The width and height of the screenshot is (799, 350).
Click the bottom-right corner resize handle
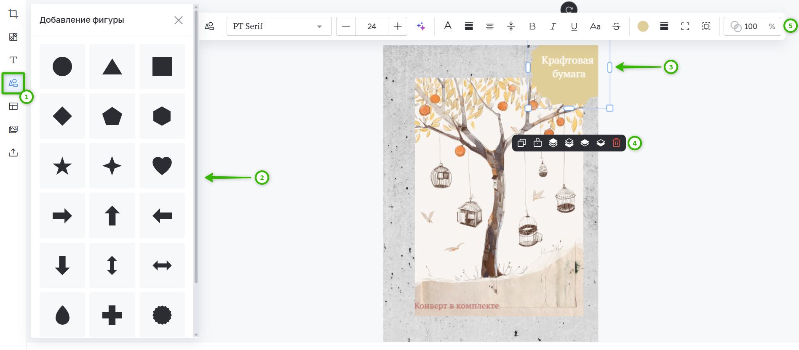[x=609, y=108]
